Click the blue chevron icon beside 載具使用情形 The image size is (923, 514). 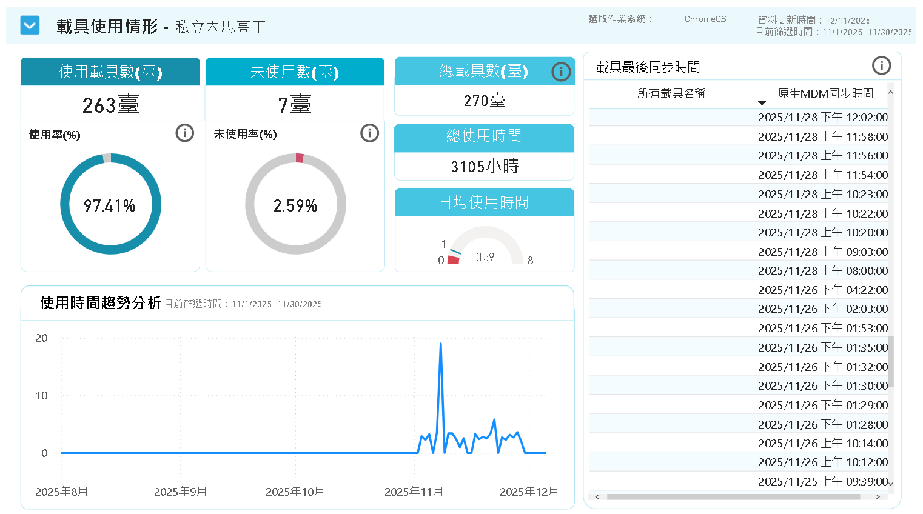point(30,26)
